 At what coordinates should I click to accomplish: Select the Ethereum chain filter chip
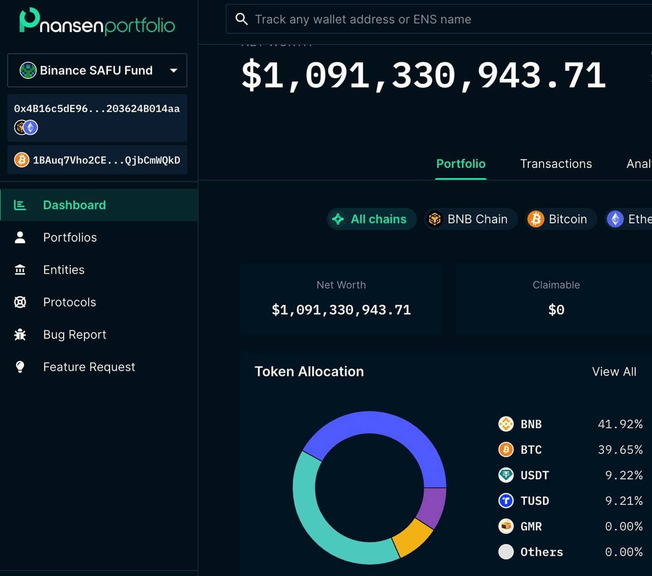coord(628,219)
